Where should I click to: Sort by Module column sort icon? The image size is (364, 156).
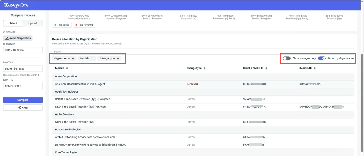click(67, 68)
